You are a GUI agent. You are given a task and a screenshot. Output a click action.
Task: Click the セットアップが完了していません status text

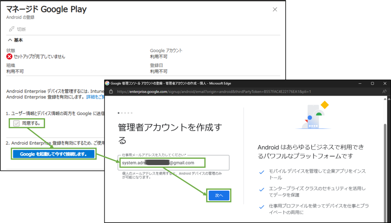(39, 57)
